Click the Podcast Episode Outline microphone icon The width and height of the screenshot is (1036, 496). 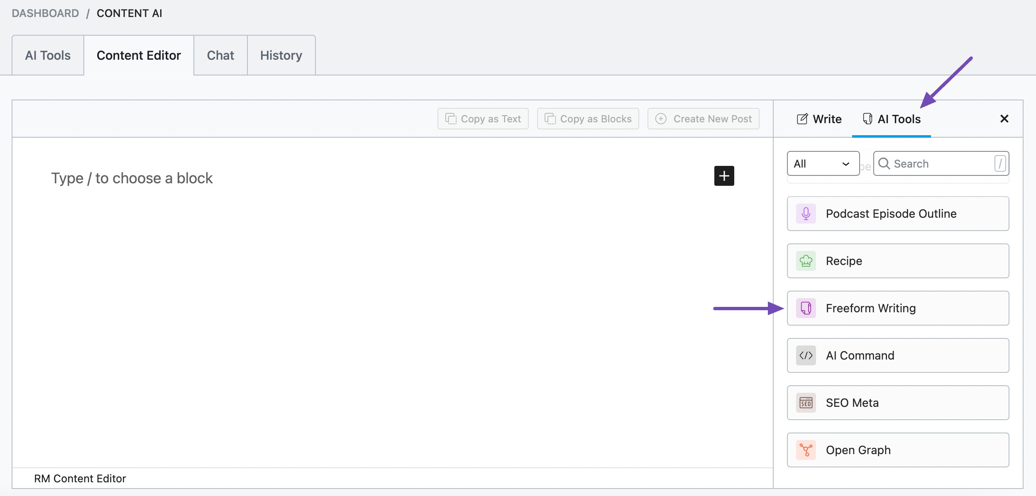[x=806, y=214]
